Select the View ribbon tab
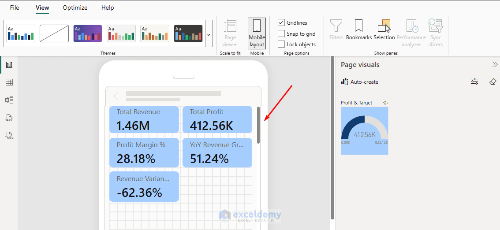500x230 pixels. [x=42, y=7]
